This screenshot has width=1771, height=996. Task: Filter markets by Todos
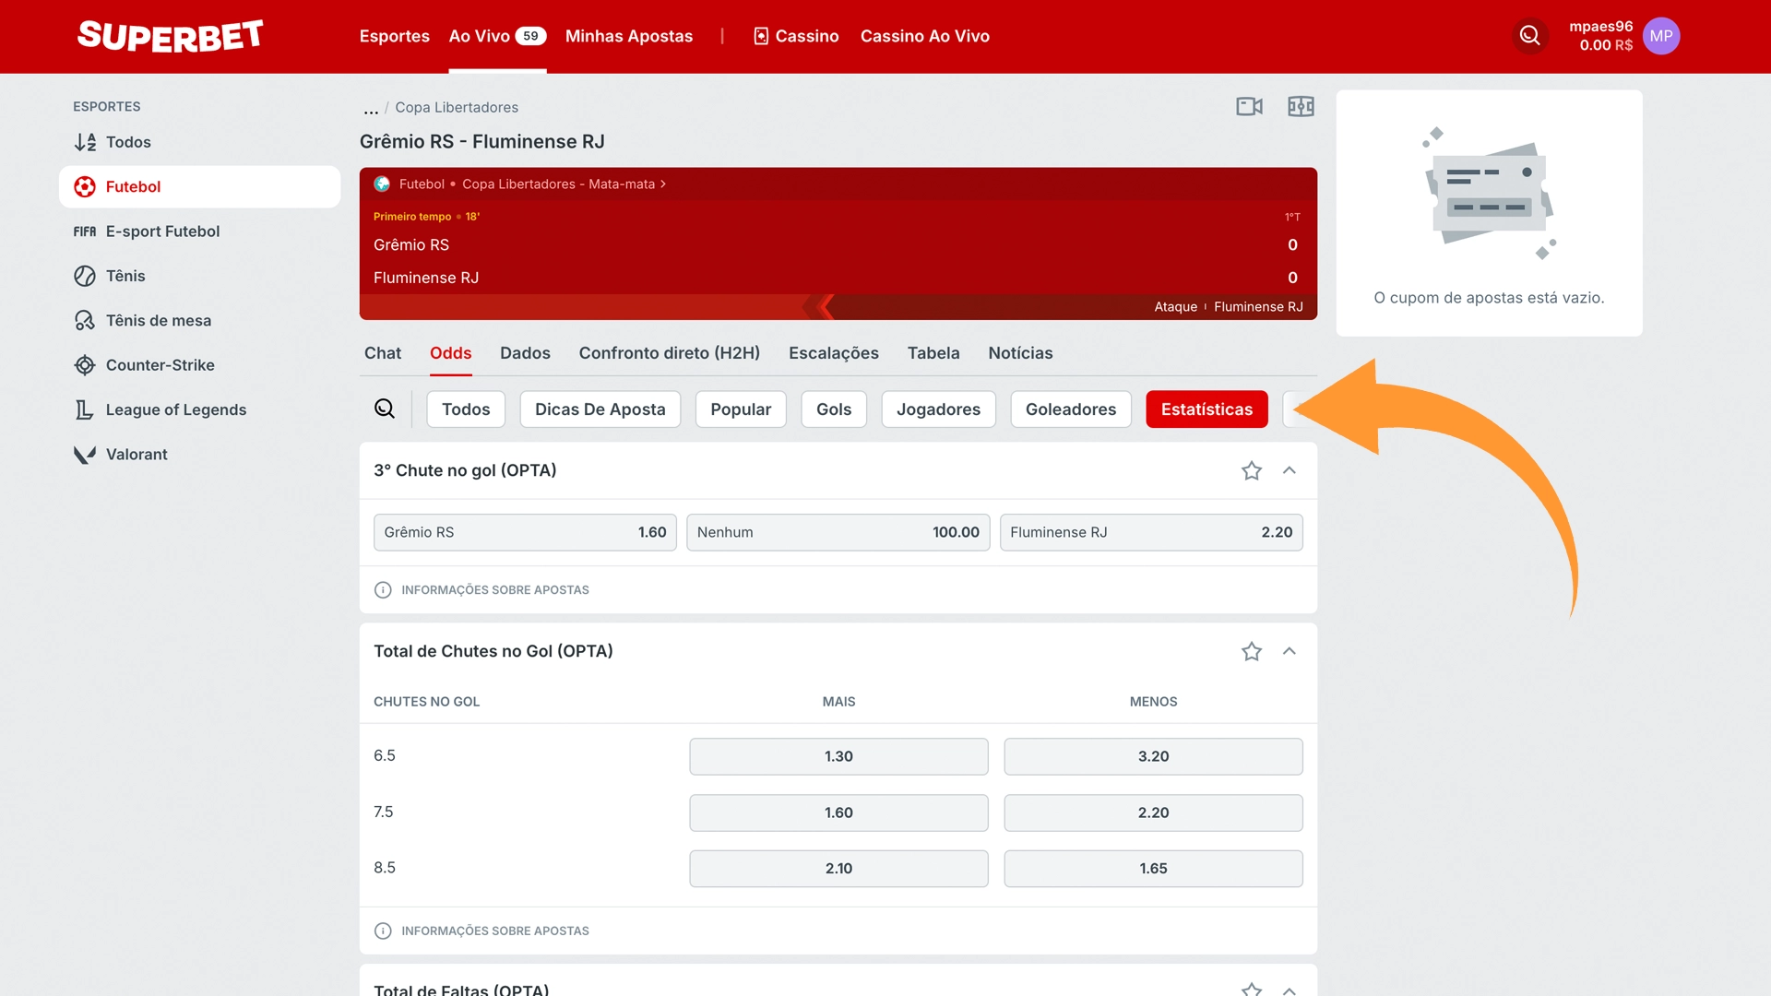coord(466,409)
